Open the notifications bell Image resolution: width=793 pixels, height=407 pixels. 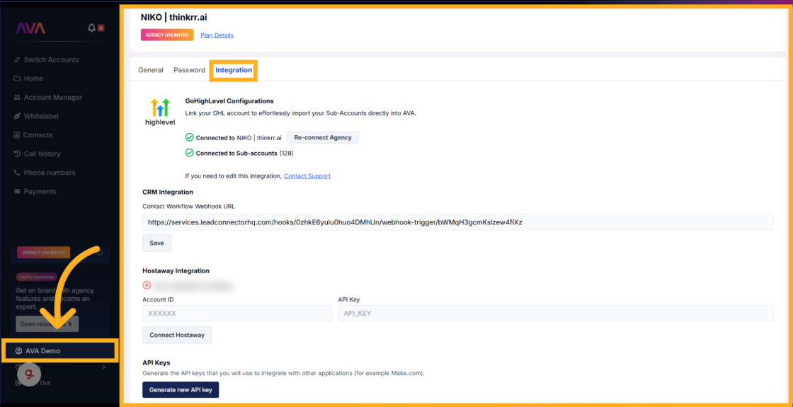coord(92,28)
